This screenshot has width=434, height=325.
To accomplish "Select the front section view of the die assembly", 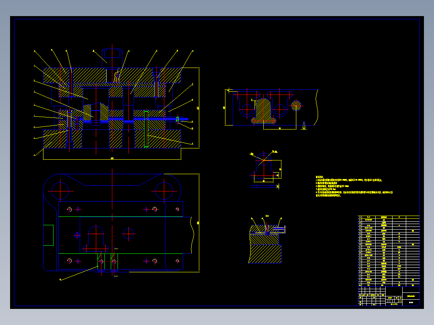I will point(116,102).
